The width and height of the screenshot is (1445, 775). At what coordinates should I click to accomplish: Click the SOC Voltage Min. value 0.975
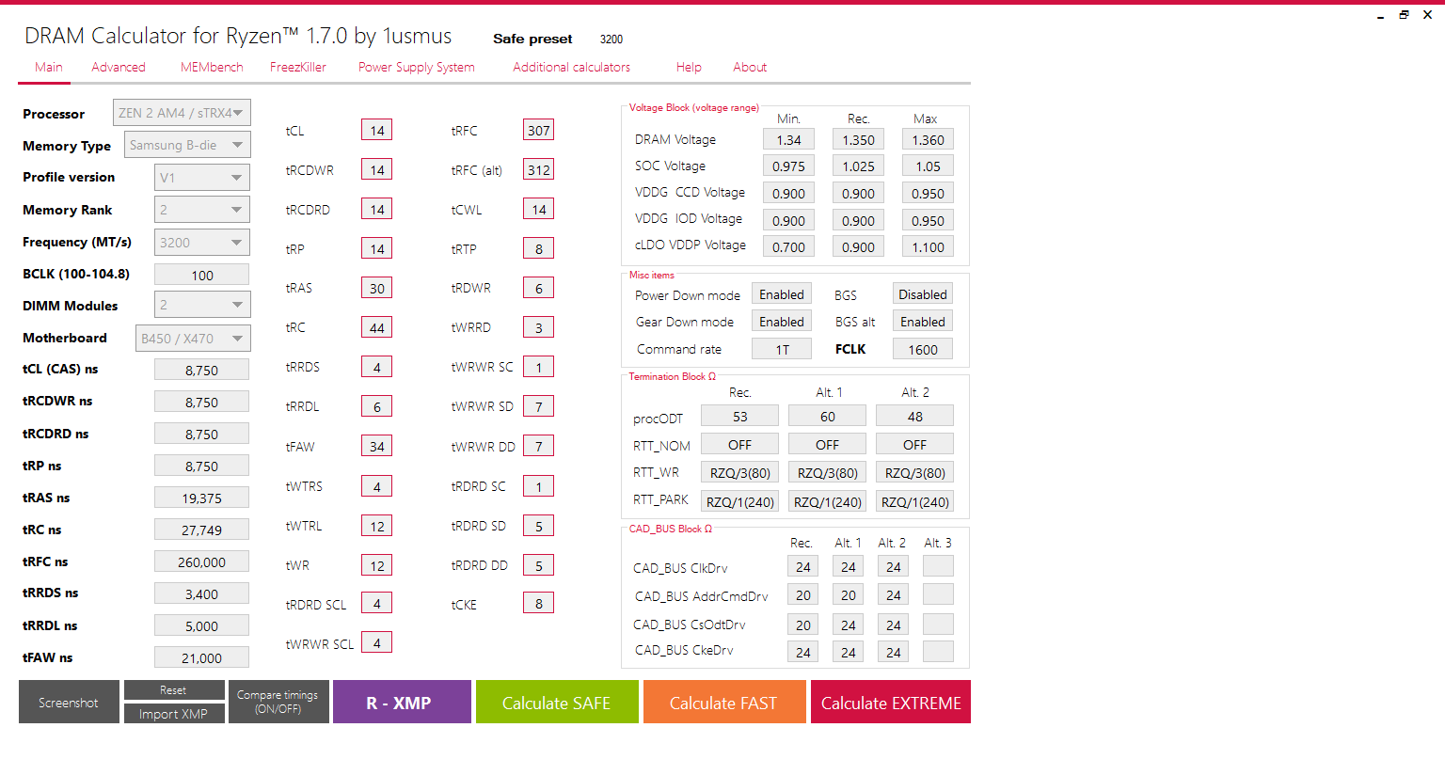click(788, 166)
